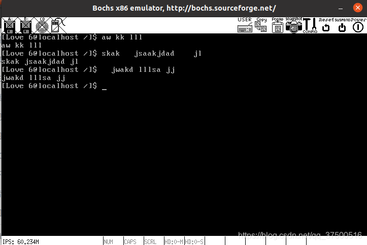The image size is (367, 245).
Task: Click the Reset emulator icon
Action: point(326,25)
